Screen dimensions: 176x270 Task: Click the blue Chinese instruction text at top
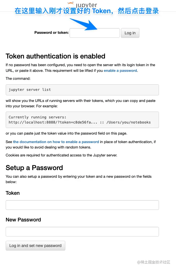(x=87, y=11)
